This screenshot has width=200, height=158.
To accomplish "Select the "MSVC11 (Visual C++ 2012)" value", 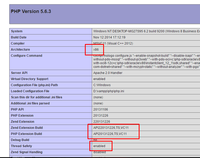I will (113, 43).
